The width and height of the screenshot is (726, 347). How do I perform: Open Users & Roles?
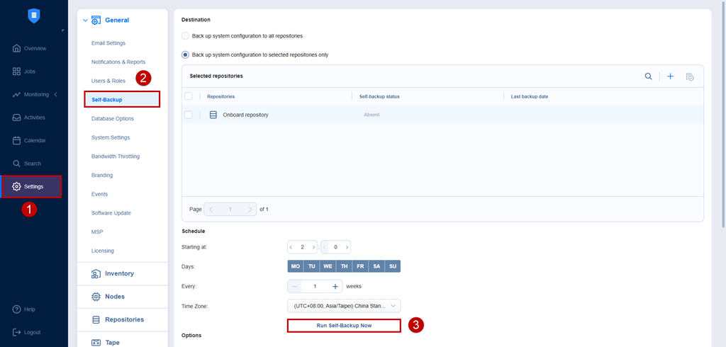click(108, 81)
